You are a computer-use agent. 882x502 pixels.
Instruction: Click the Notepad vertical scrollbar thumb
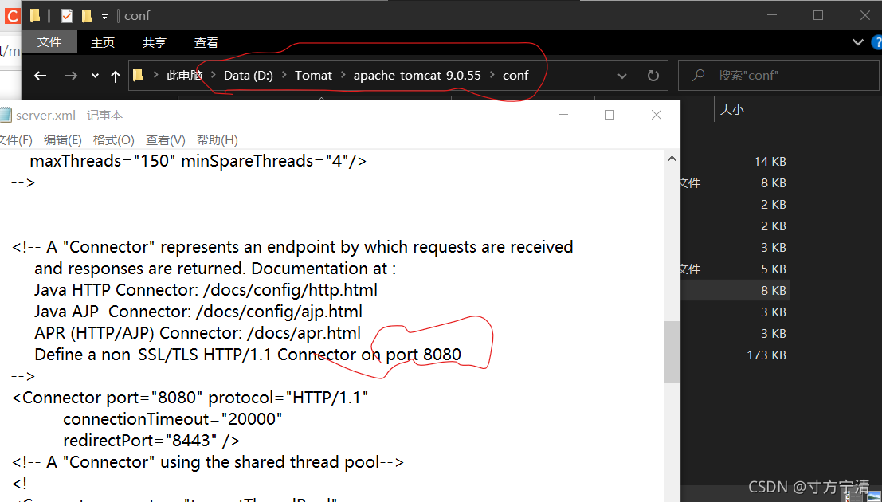click(672, 352)
